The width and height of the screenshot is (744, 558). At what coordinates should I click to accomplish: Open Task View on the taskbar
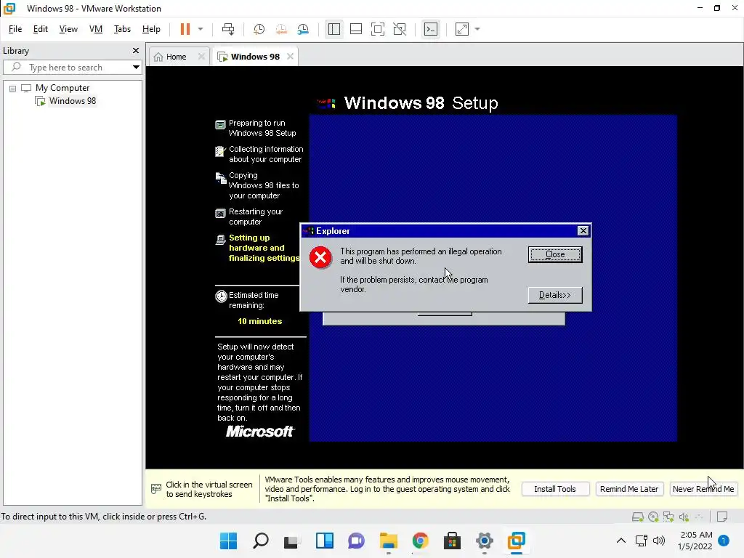pyautogui.click(x=292, y=541)
